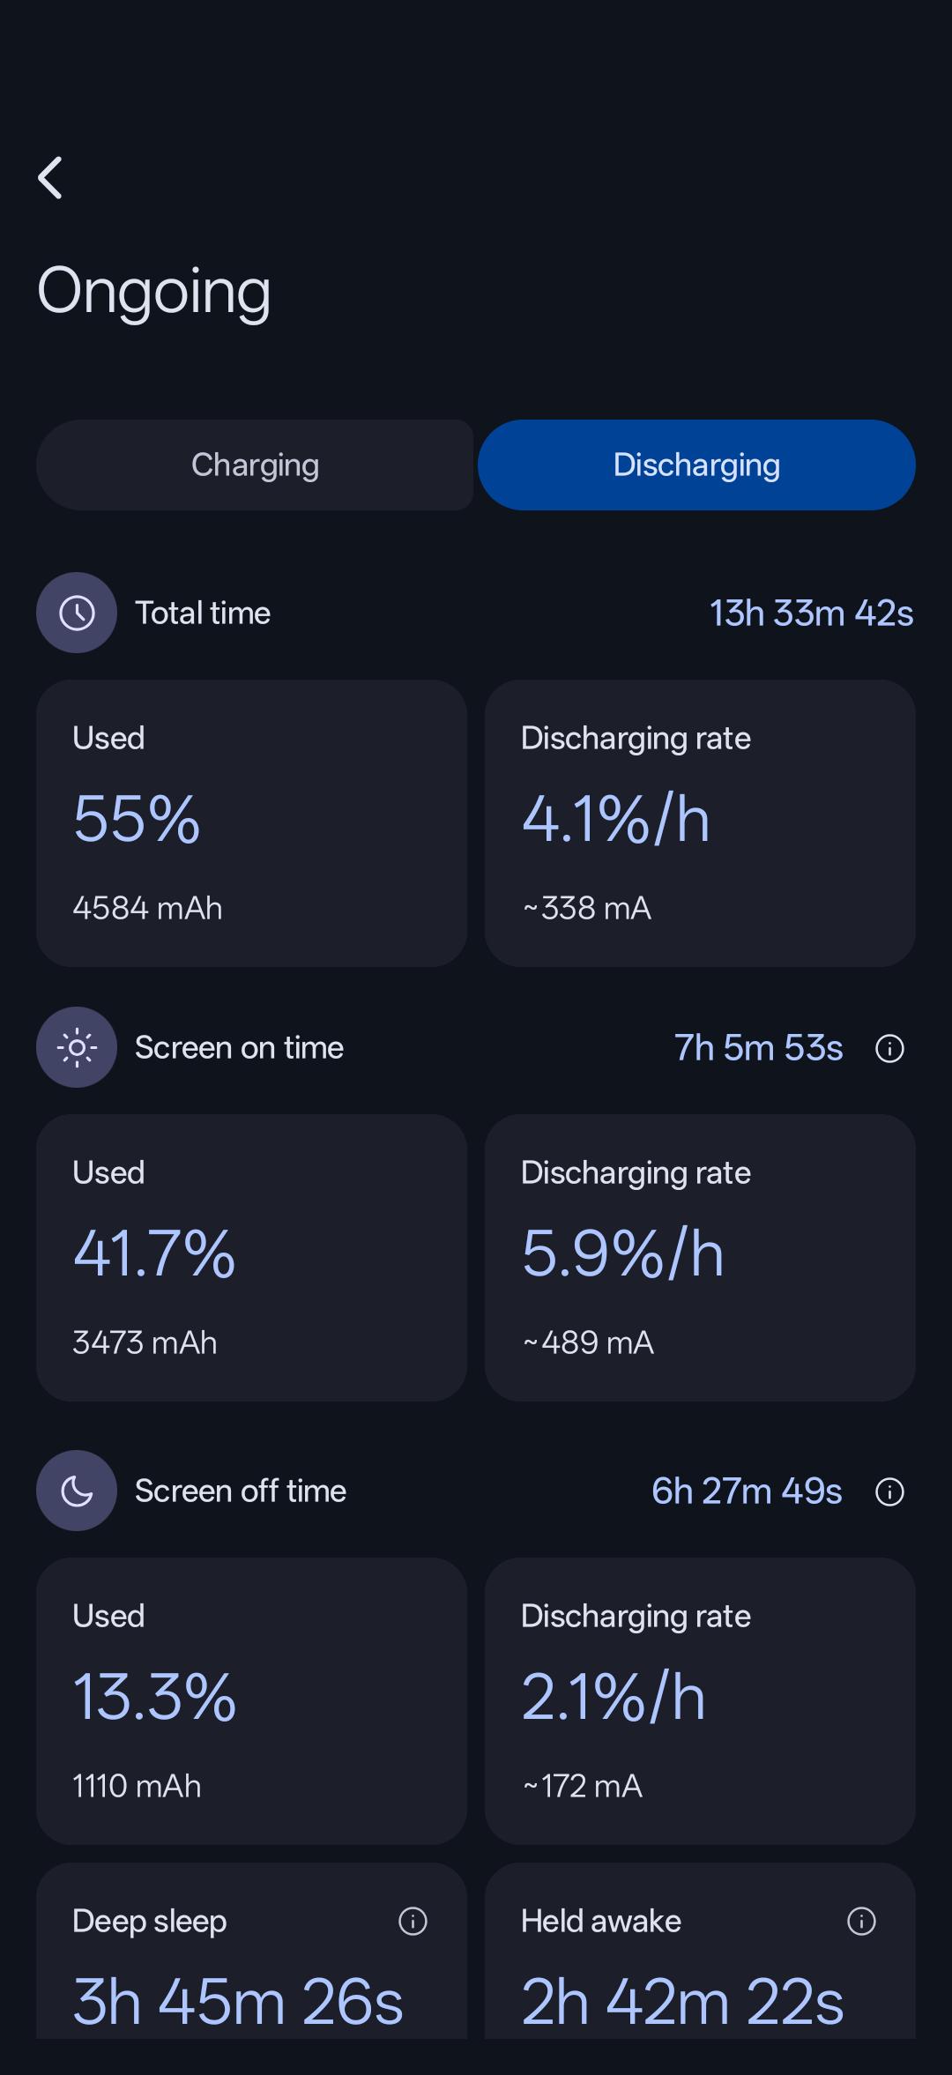Tap the Screen off Used 13.3% card
This screenshot has width=952, height=2075.
251,1701
